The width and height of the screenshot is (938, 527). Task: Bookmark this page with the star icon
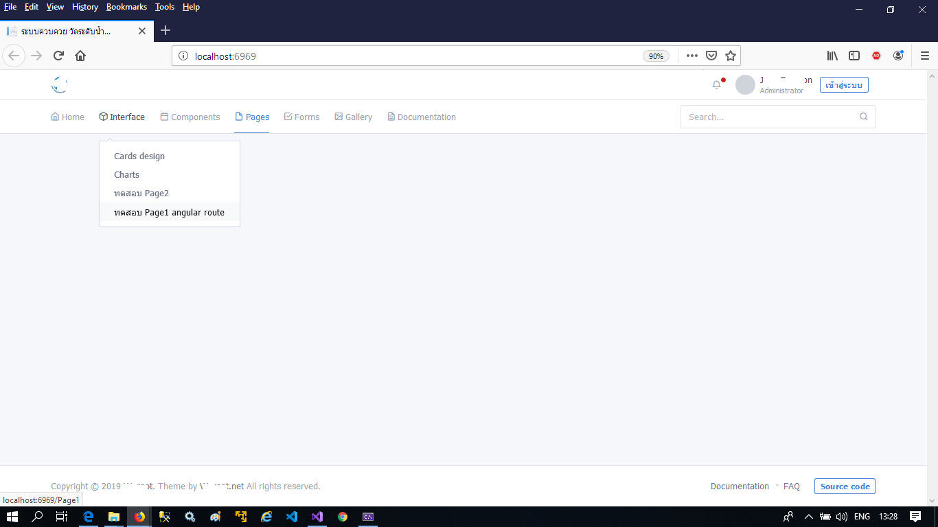coord(731,56)
